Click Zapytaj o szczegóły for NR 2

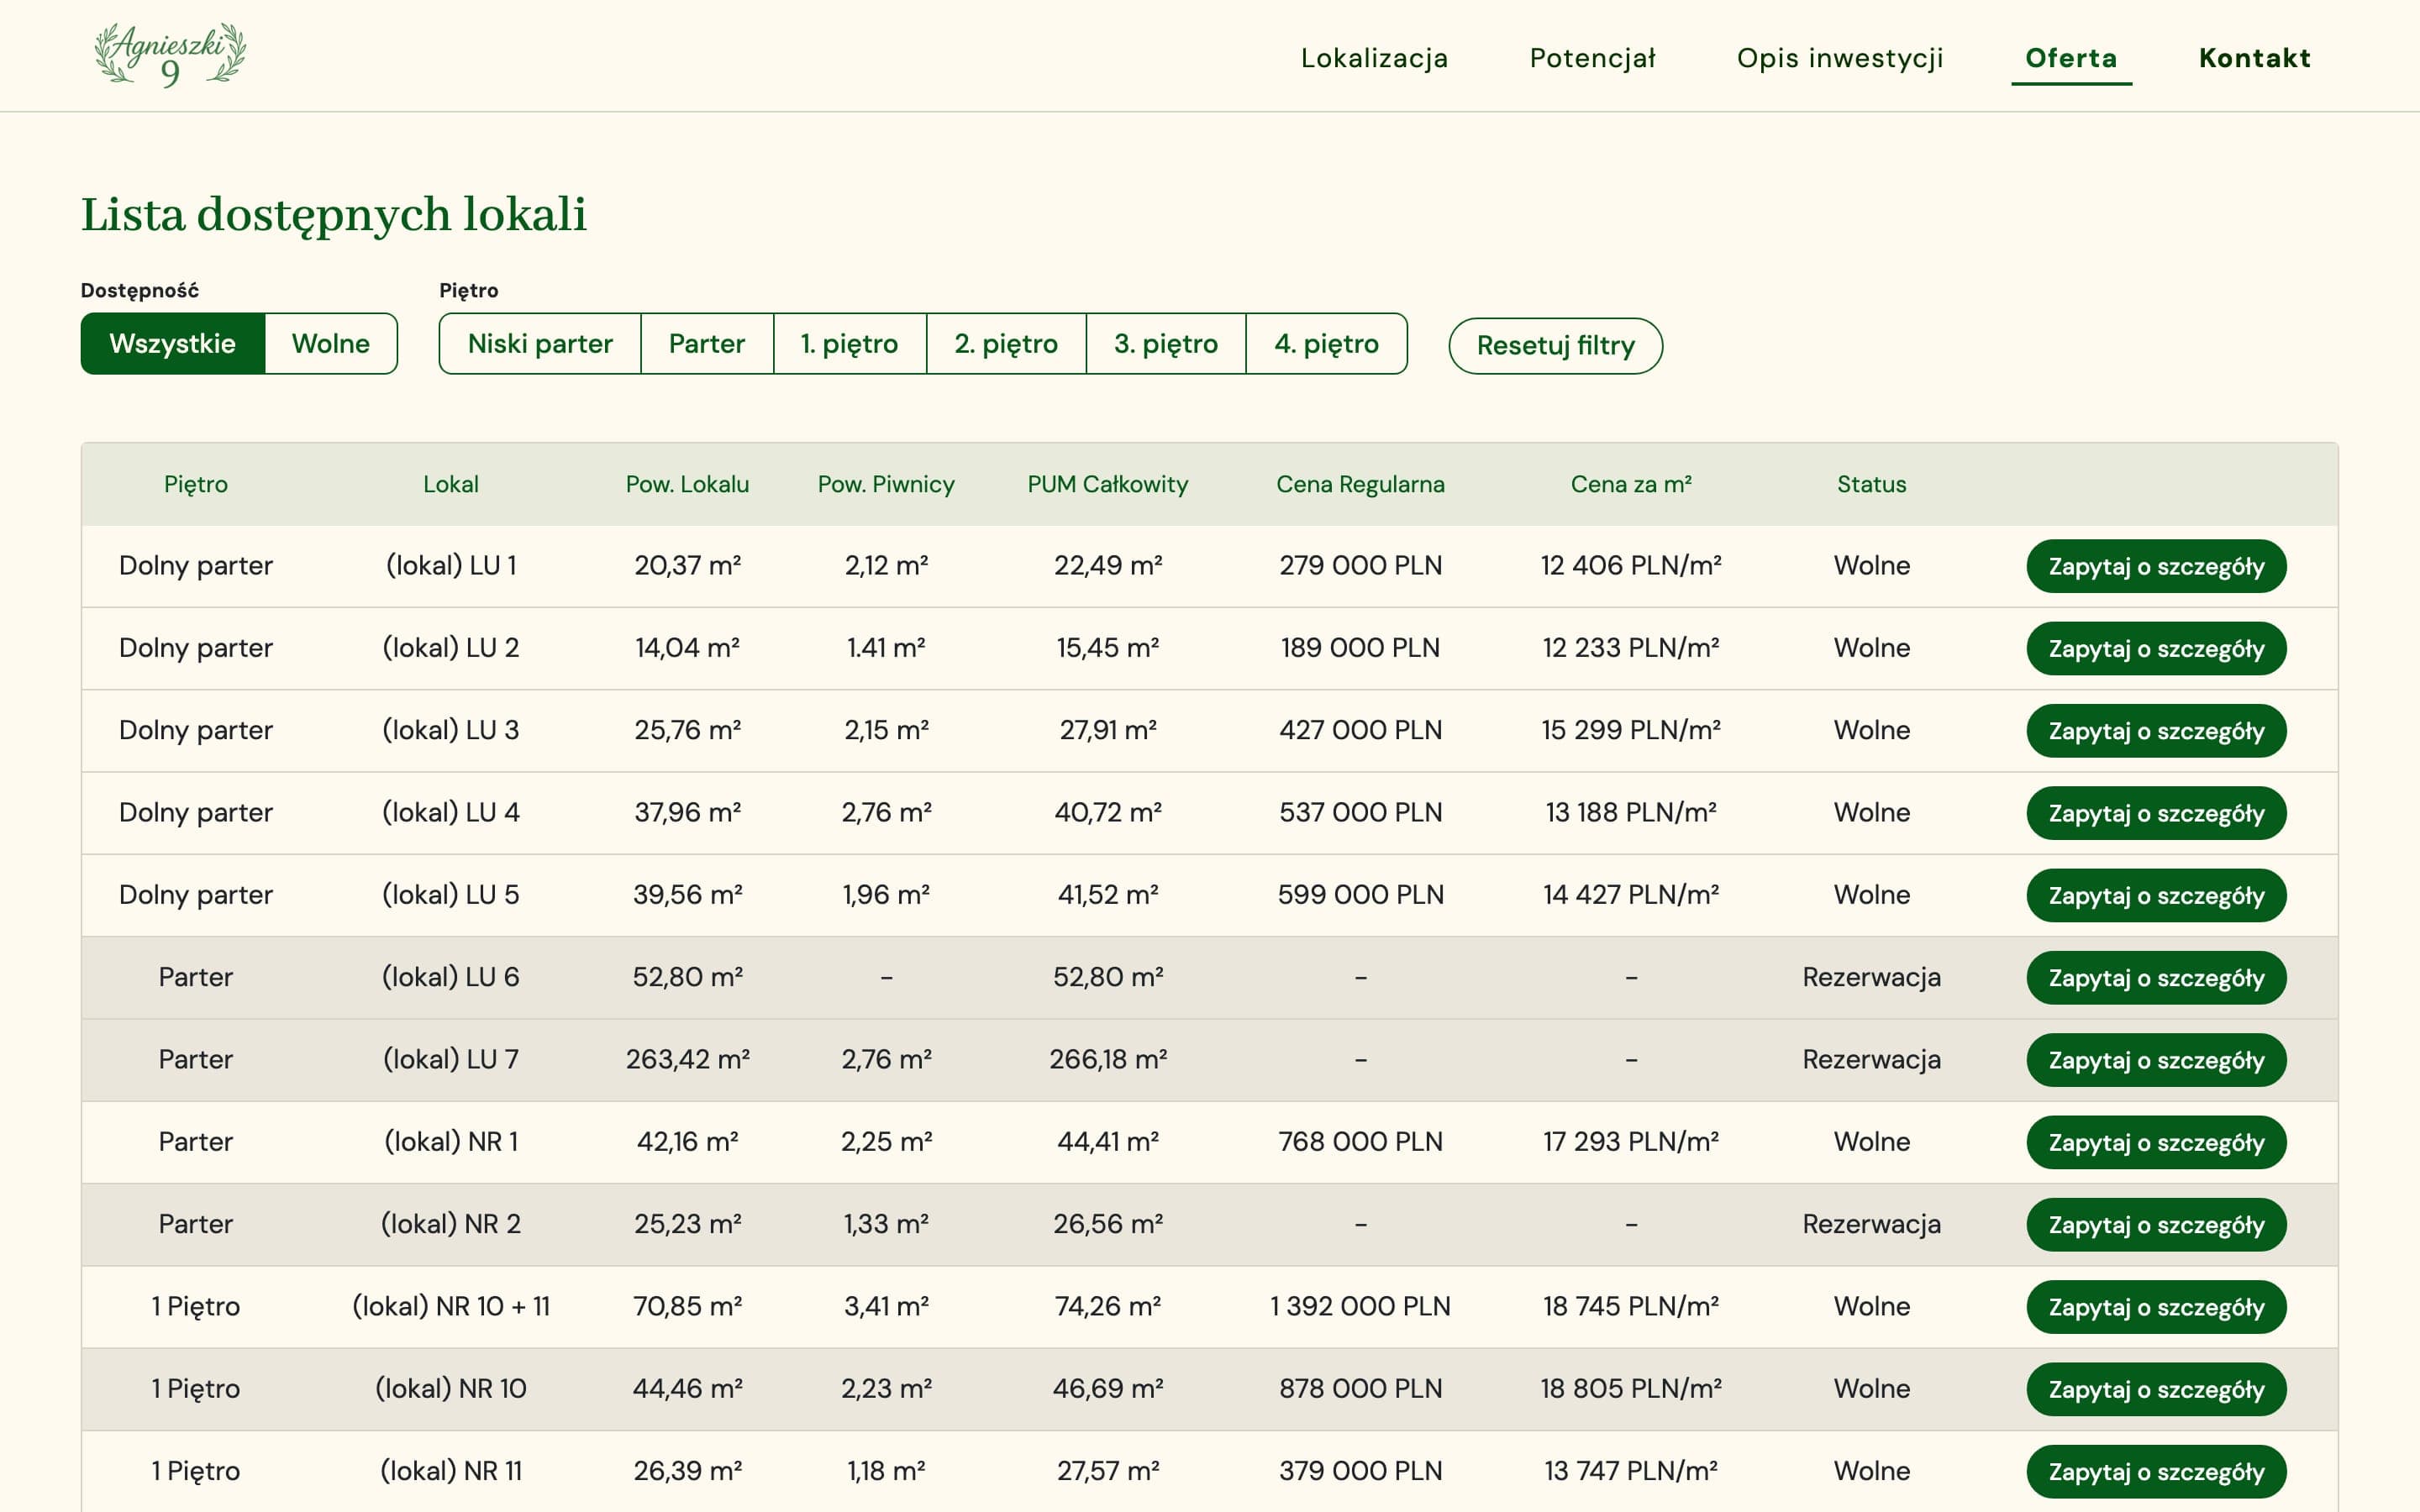pyautogui.click(x=2156, y=1225)
